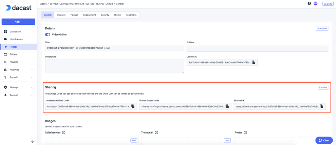Click the Dacast logo
The image size is (336, 145).
tap(18, 8)
